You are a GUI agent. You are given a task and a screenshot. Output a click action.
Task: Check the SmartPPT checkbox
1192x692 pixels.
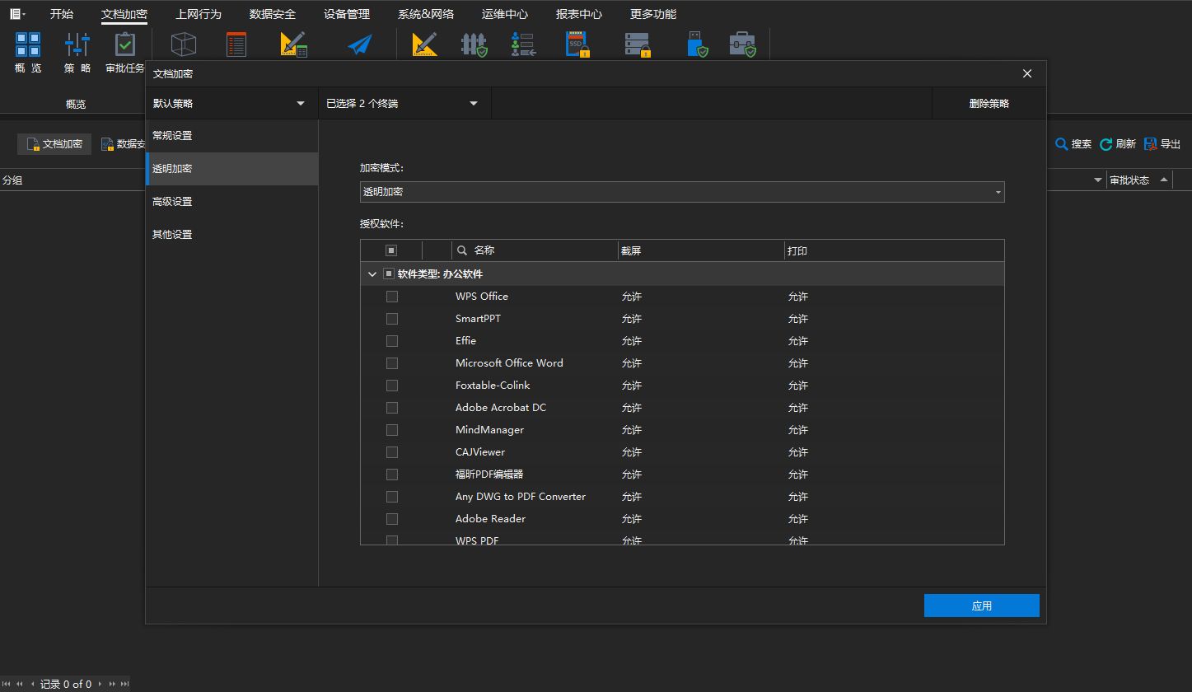coord(392,319)
